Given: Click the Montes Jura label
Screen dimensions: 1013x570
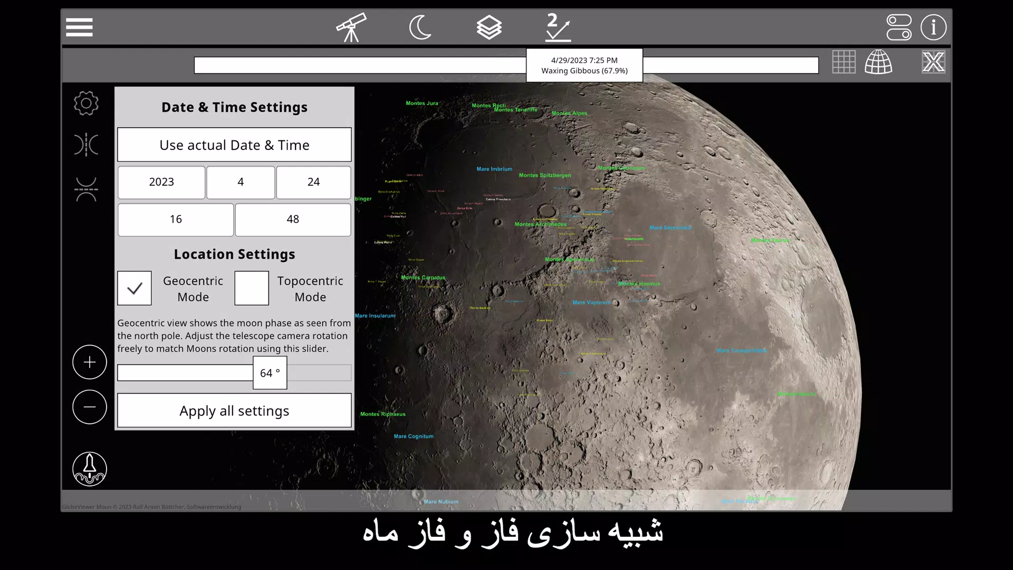Looking at the screenshot, I should click(422, 103).
